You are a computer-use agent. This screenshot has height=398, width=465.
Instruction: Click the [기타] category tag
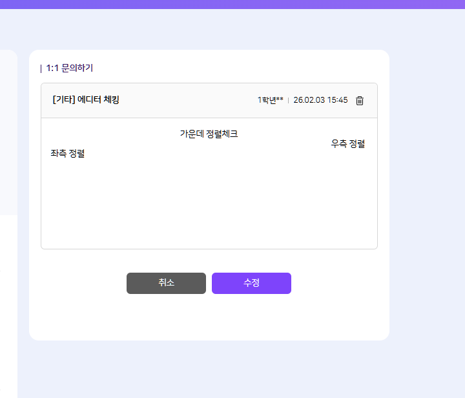pos(63,100)
